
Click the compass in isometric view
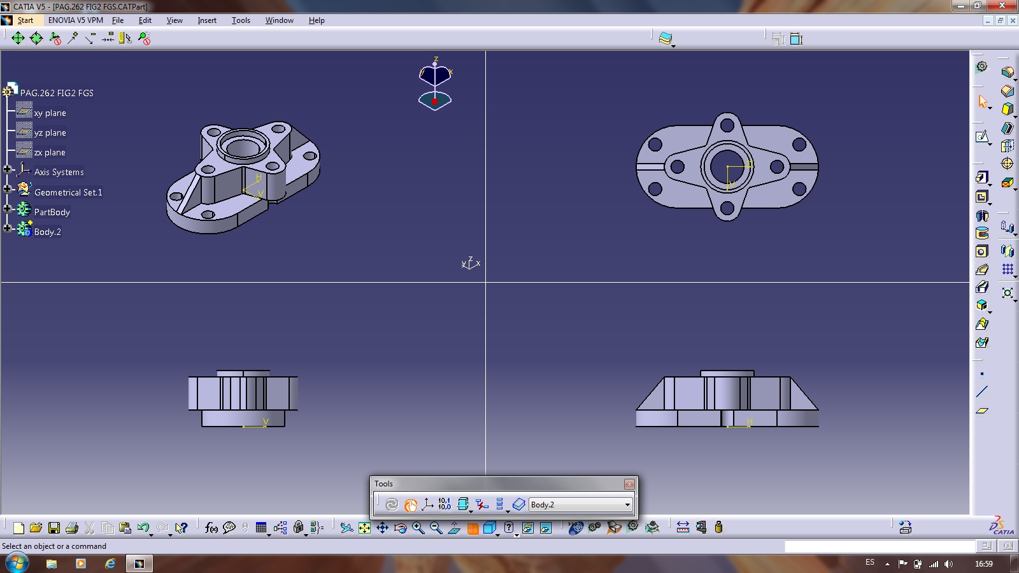point(435,85)
